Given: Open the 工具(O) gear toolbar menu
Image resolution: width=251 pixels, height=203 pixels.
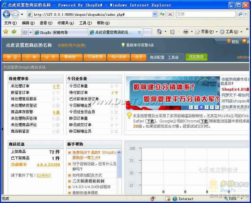Looking at the screenshot, I should (x=231, y=32).
